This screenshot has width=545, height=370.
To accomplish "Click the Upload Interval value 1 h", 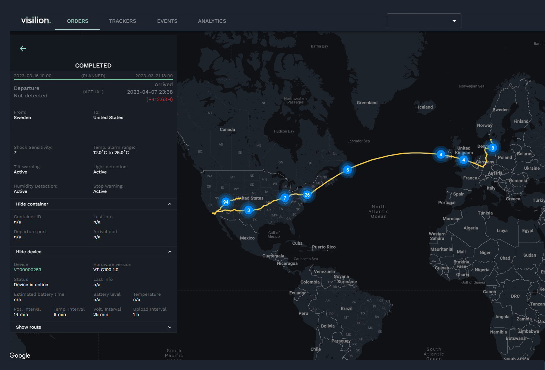I will (x=136, y=314).
